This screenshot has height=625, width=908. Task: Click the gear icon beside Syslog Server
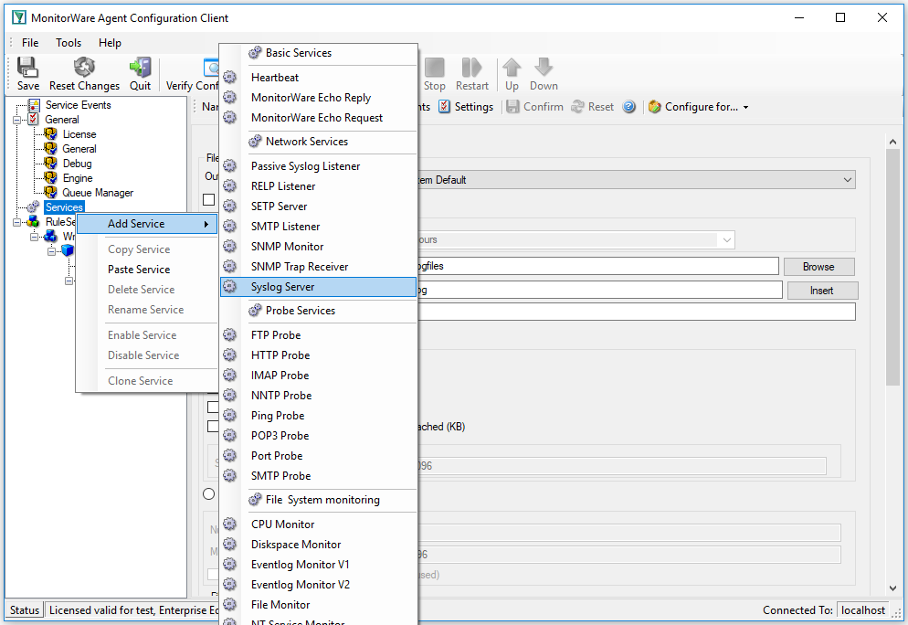(x=230, y=287)
